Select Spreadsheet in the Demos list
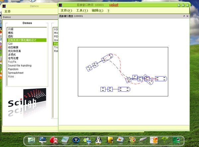The width and height of the screenshot is (199, 147). pyautogui.click(x=27, y=73)
